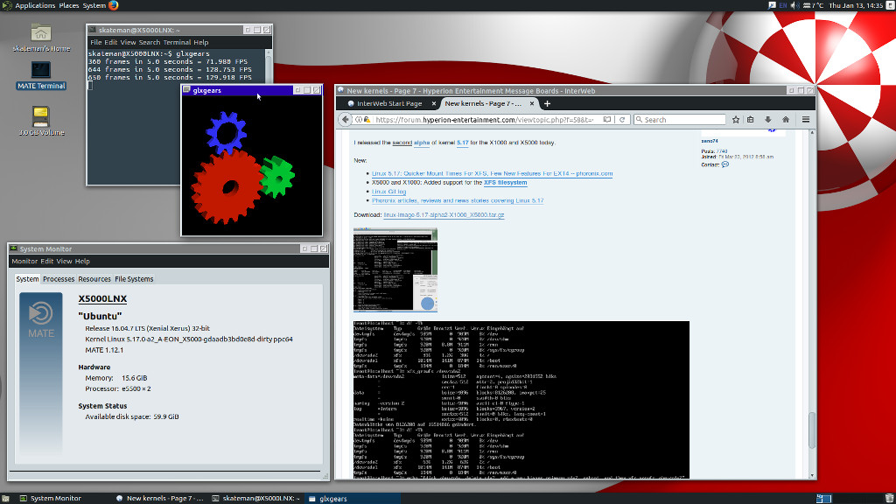896x504 pixels.
Task: Click the insecure lock warning icon
Action: (367, 119)
